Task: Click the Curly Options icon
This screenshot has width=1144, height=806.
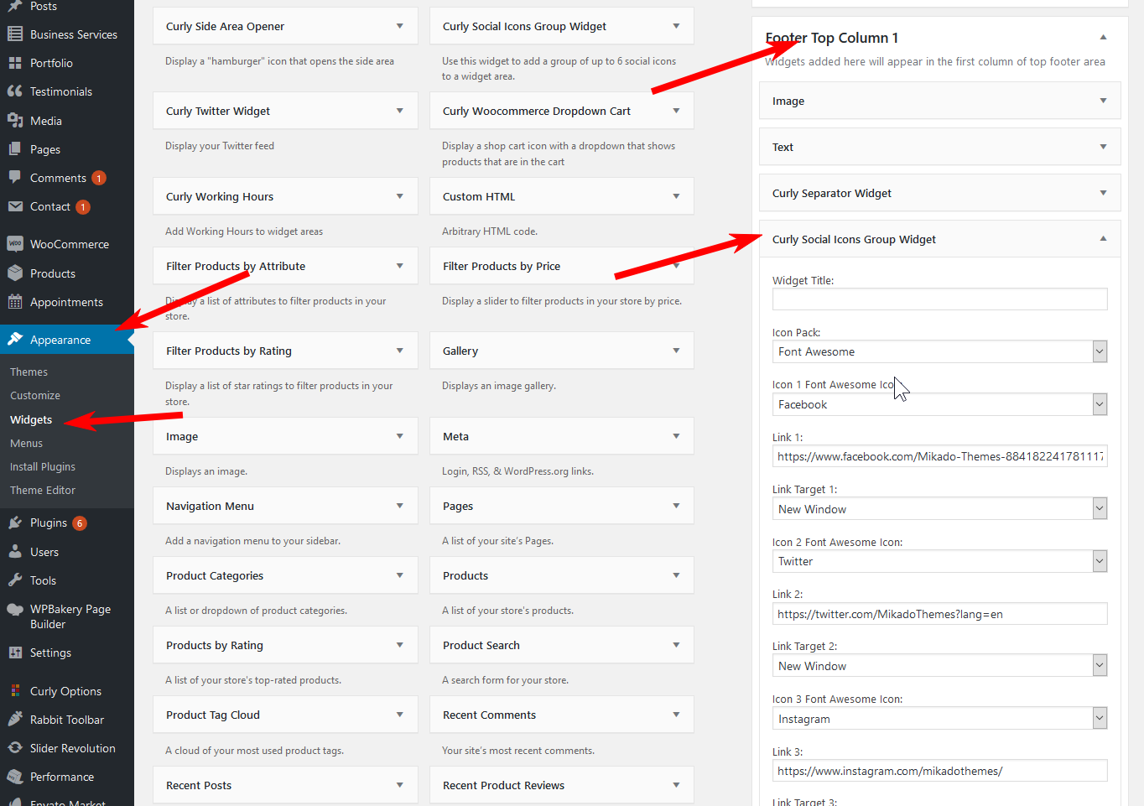Action: point(15,691)
